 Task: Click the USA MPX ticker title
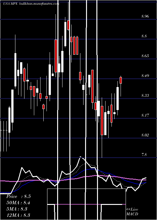[x=10, y=4]
